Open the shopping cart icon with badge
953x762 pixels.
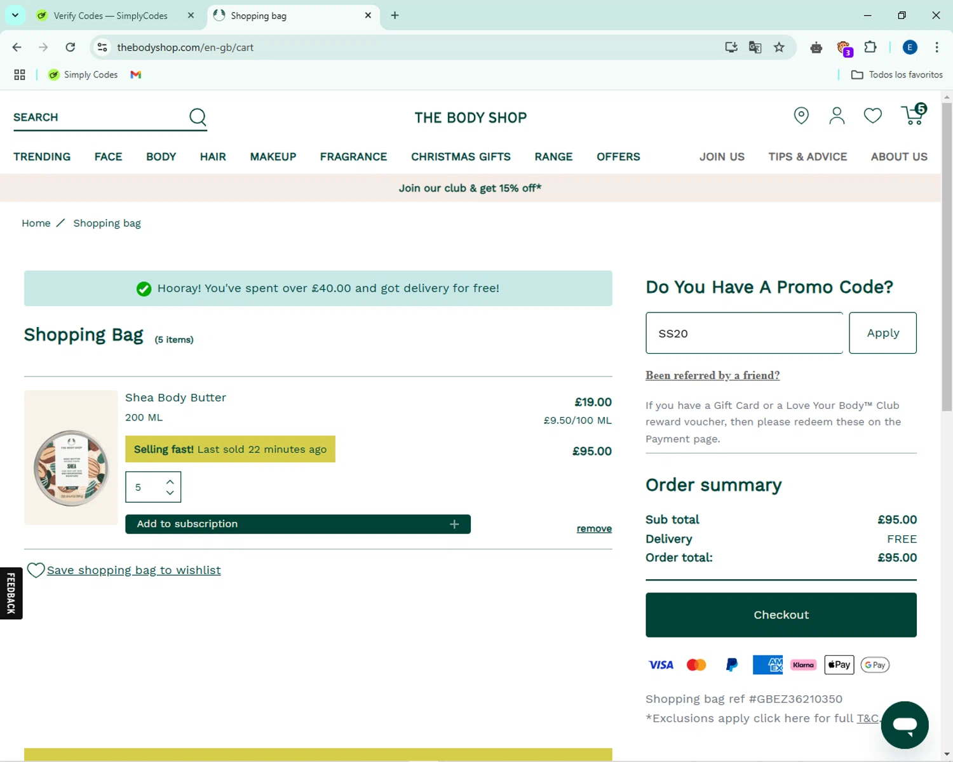click(x=914, y=114)
